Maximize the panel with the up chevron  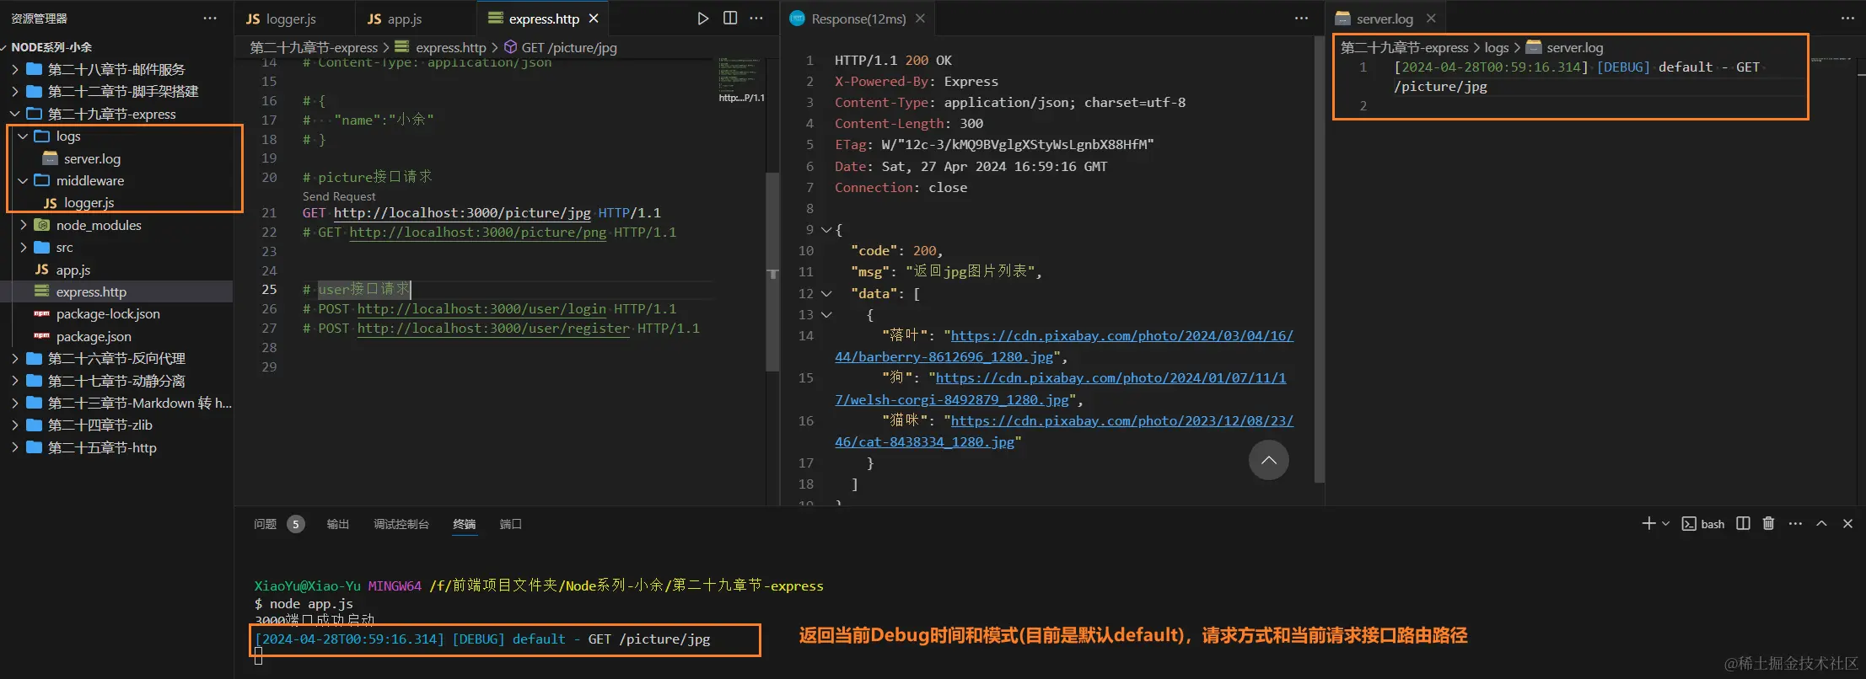(1821, 523)
